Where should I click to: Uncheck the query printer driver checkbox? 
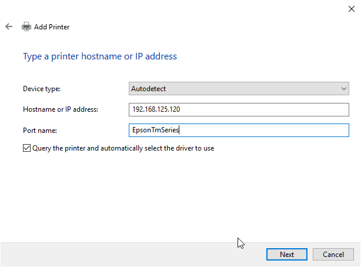pyautogui.click(x=26, y=148)
